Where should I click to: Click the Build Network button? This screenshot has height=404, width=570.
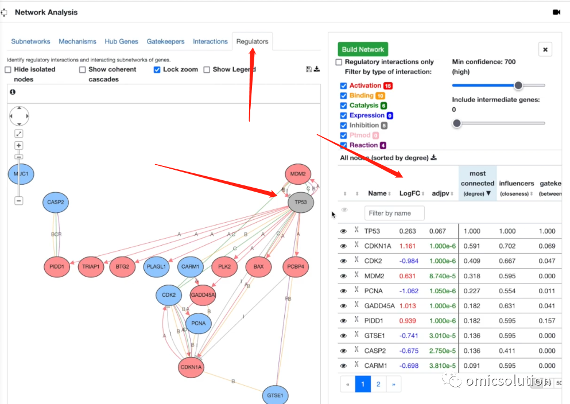point(363,49)
